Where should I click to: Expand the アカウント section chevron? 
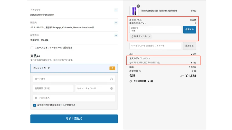[116, 10]
